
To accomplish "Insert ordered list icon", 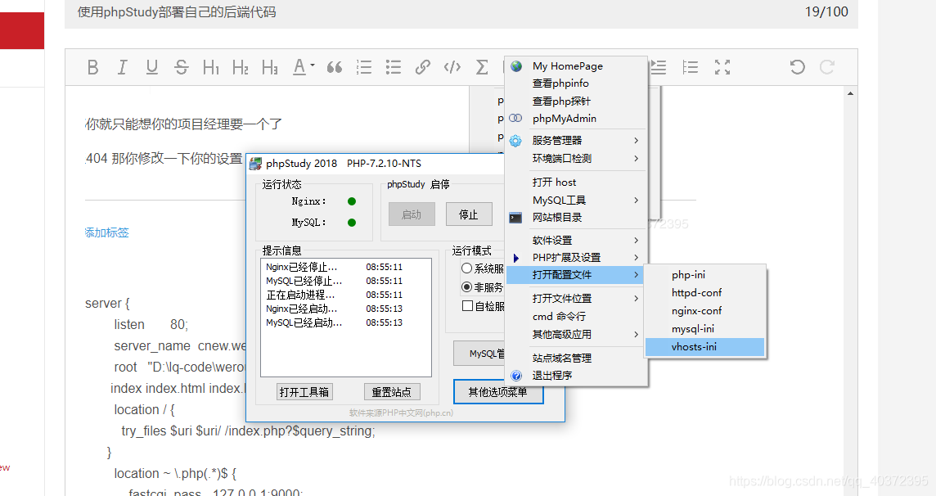I will [363, 67].
